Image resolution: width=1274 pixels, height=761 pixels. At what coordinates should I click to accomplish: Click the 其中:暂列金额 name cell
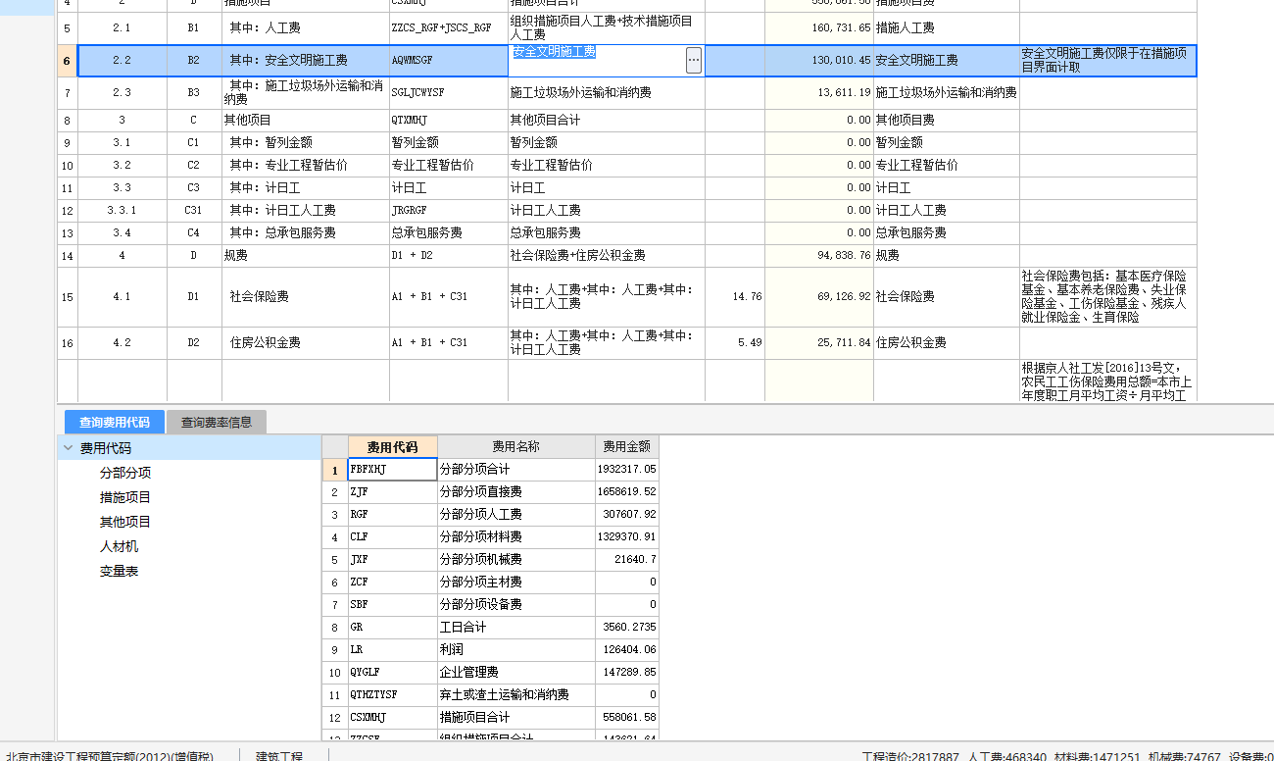coord(305,142)
